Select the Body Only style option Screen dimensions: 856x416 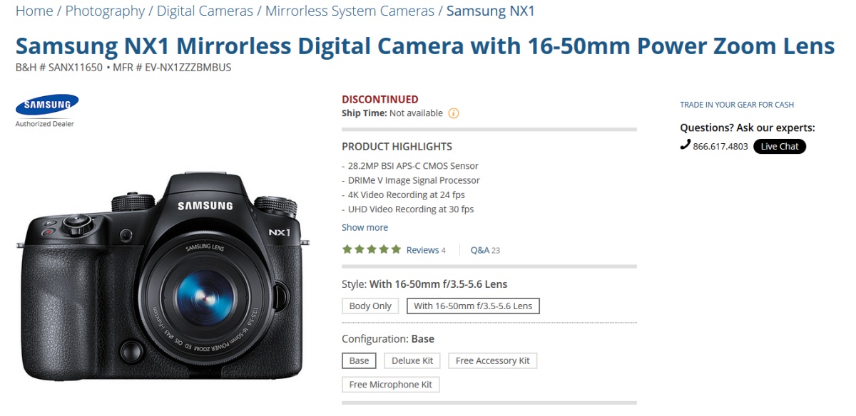coord(370,306)
